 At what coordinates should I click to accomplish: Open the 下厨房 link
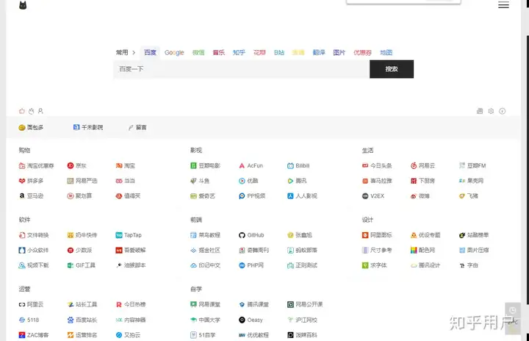422,181
